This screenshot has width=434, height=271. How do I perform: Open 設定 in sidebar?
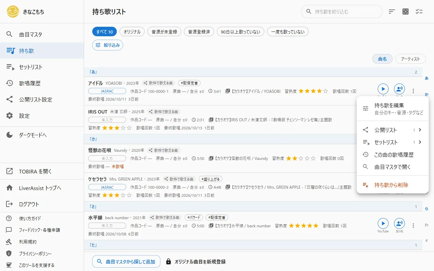pyautogui.click(x=42, y=116)
